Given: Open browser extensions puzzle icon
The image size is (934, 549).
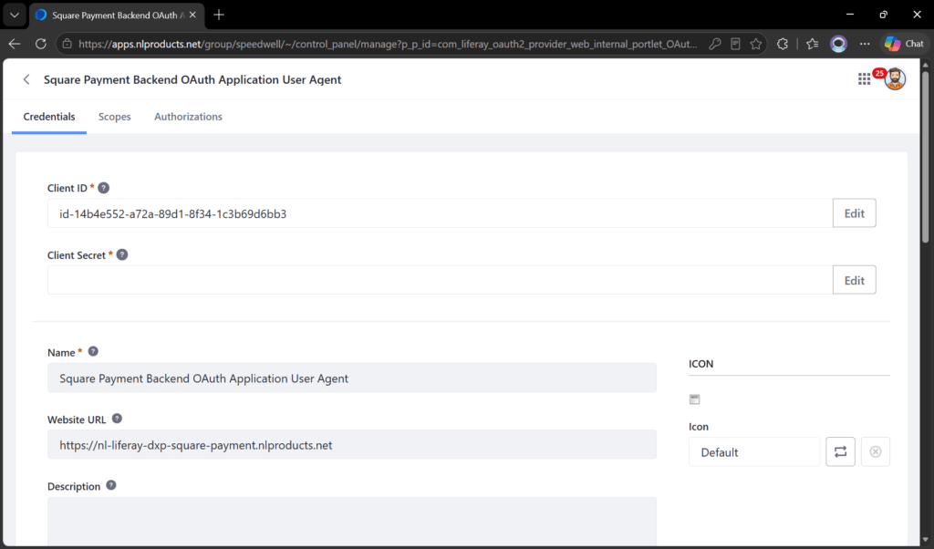Looking at the screenshot, I should tap(783, 44).
